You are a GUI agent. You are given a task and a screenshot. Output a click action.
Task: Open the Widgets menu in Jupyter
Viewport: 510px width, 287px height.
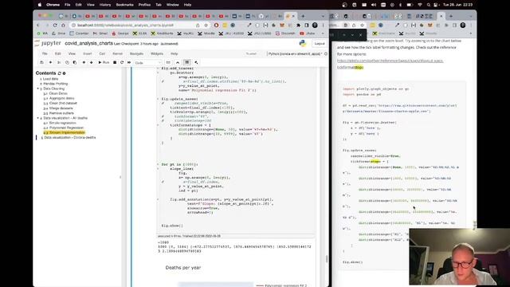point(157,53)
